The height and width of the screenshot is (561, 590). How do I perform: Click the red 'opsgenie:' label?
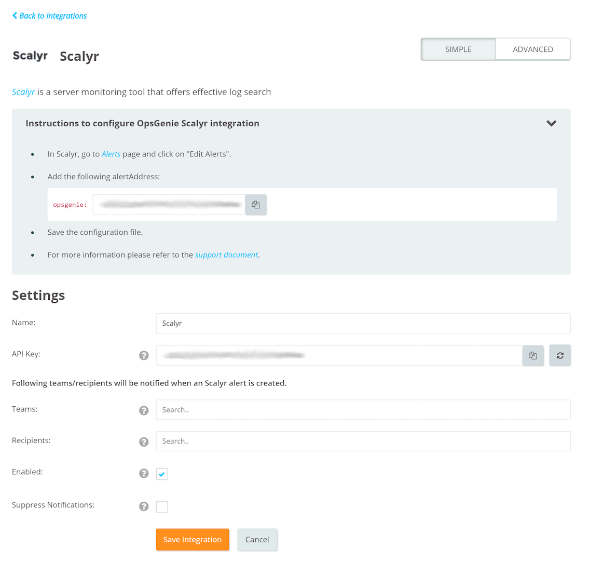70,205
